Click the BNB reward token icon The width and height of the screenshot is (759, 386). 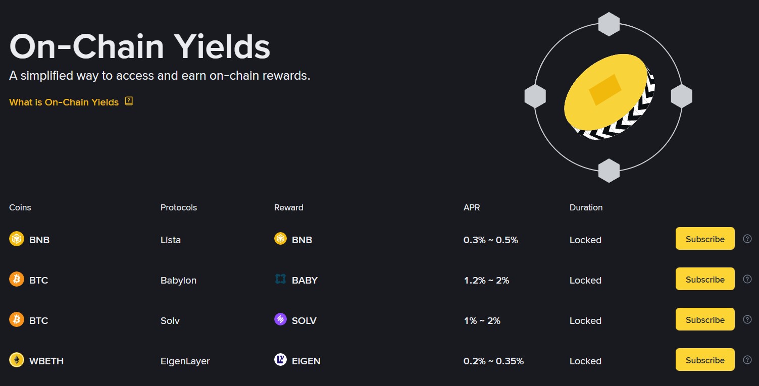pos(280,239)
